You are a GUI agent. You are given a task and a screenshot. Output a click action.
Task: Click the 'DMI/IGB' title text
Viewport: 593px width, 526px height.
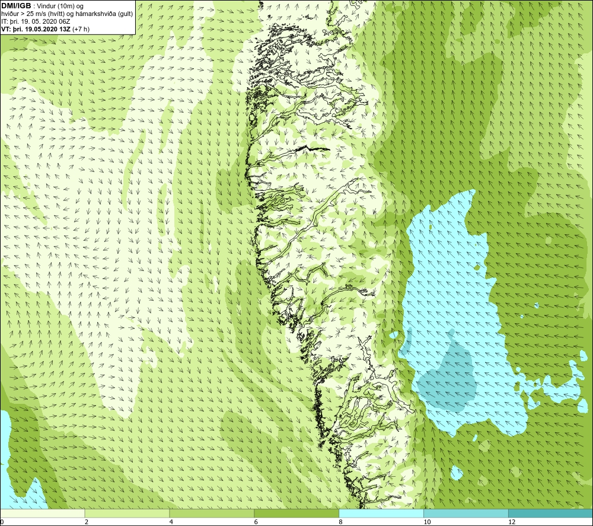tap(16, 6)
